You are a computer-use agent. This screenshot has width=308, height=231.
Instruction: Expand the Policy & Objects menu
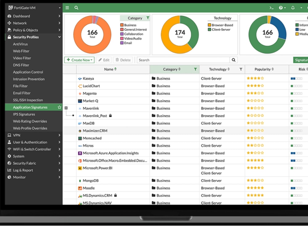click(x=34, y=30)
